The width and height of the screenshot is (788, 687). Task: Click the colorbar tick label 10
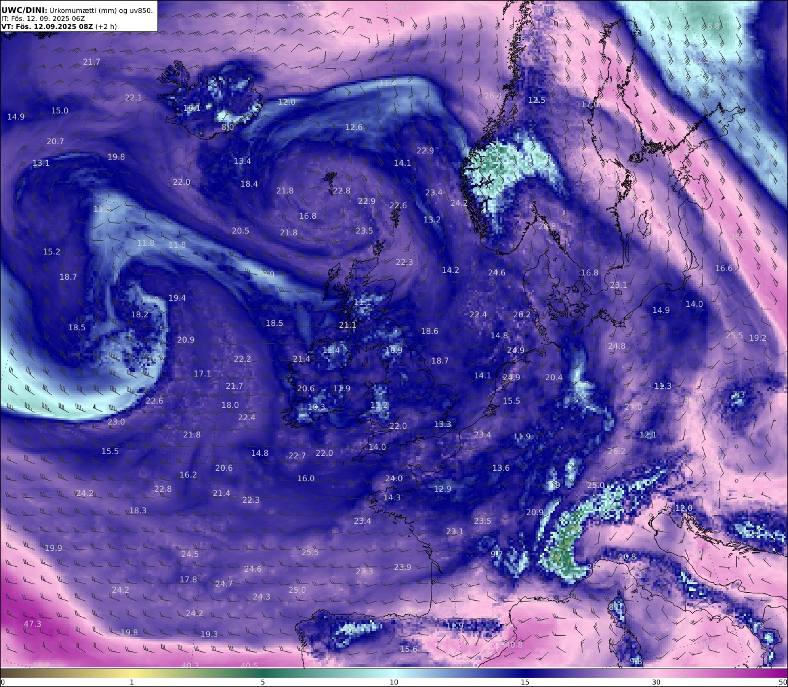394,682
